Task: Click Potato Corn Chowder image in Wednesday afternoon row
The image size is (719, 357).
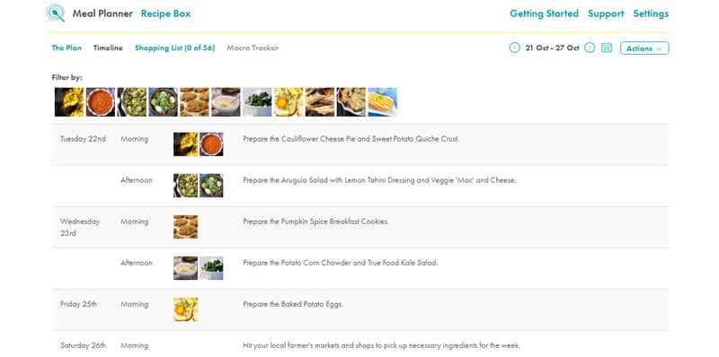Action: (x=186, y=267)
